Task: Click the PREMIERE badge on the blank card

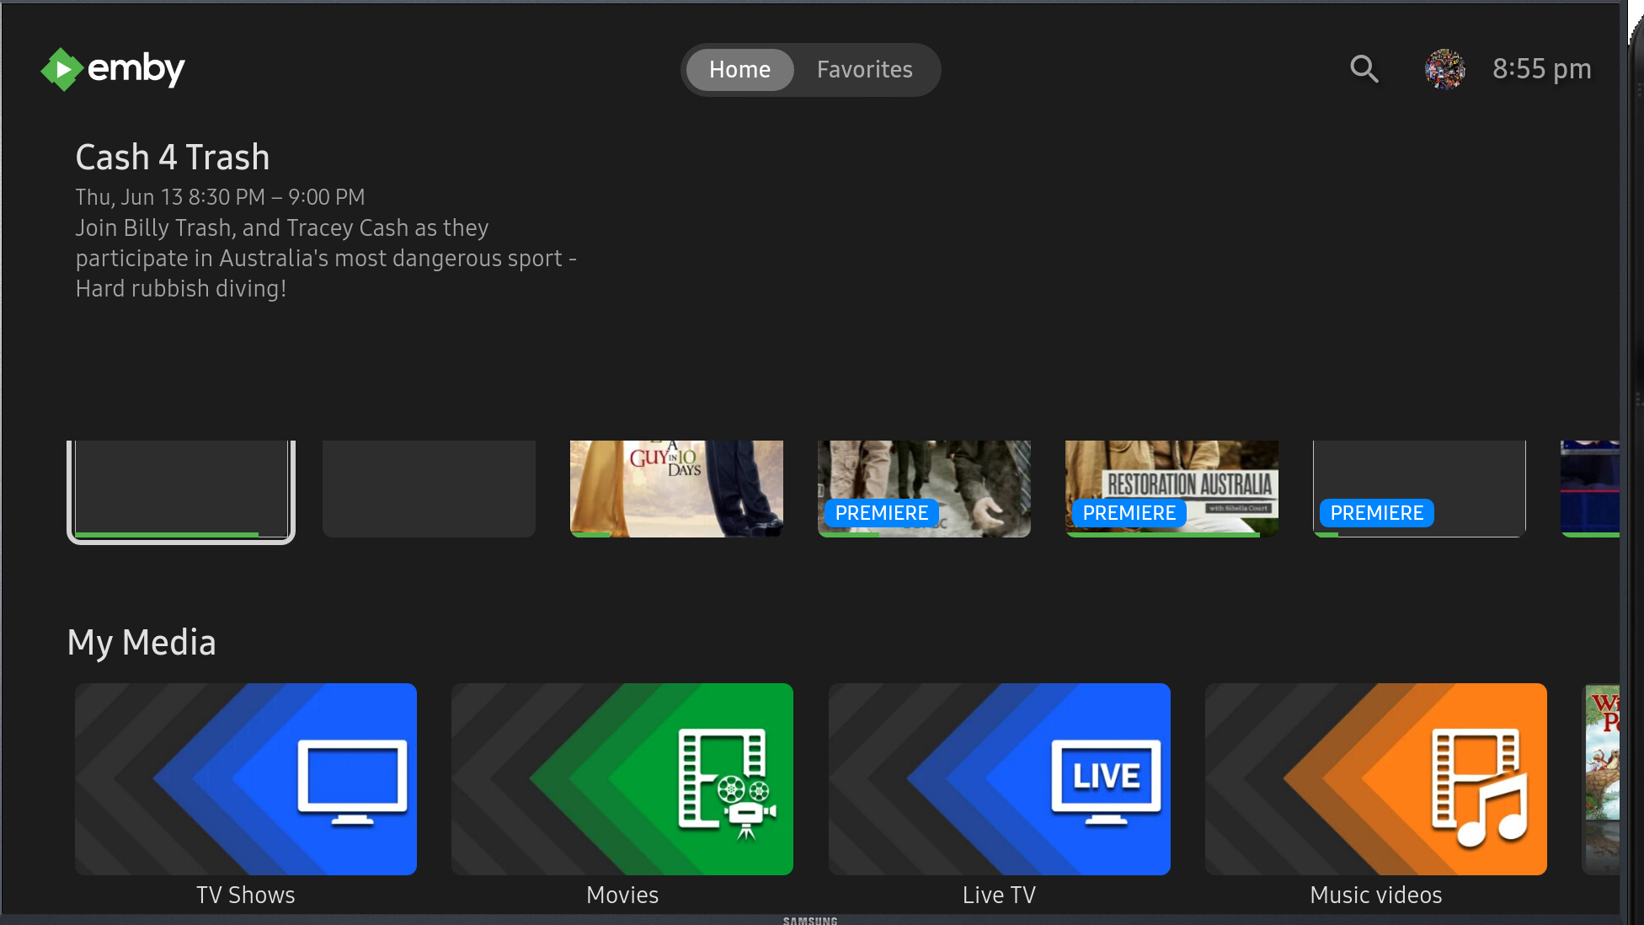Action: (1376, 513)
